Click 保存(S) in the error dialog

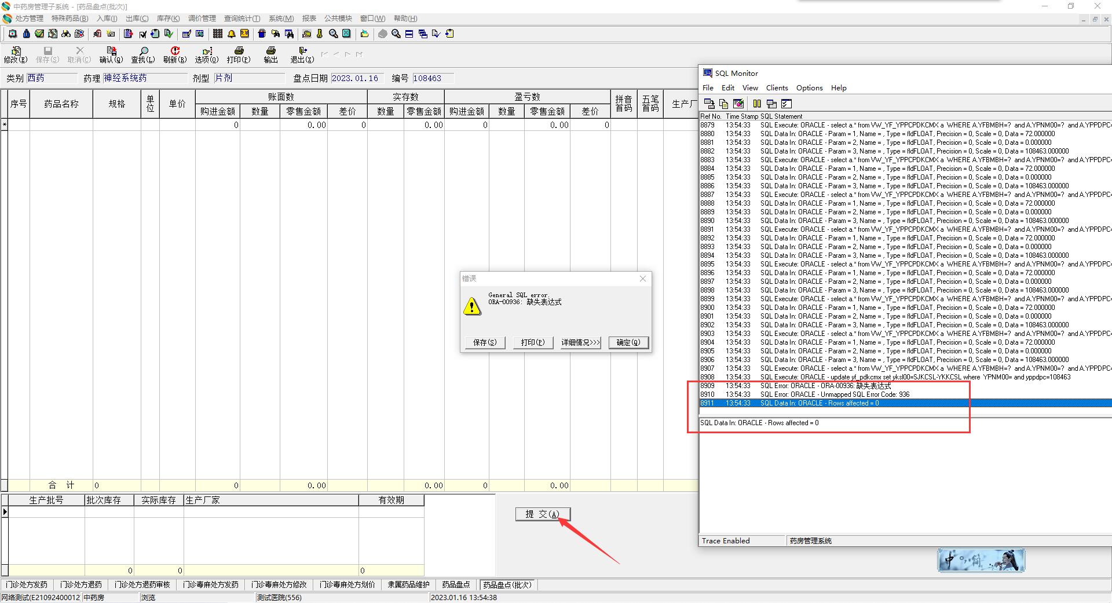[485, 342]
